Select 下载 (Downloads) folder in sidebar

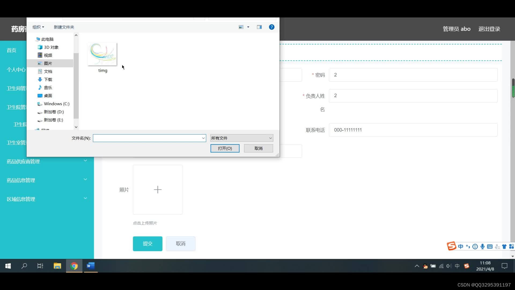[48, 79]
